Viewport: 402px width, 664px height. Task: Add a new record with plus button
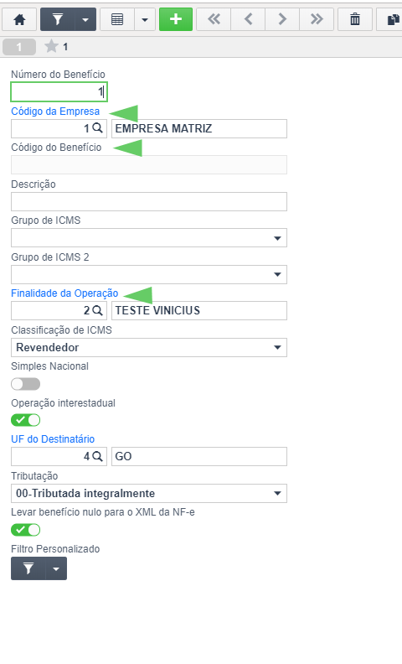coord(176,19)
